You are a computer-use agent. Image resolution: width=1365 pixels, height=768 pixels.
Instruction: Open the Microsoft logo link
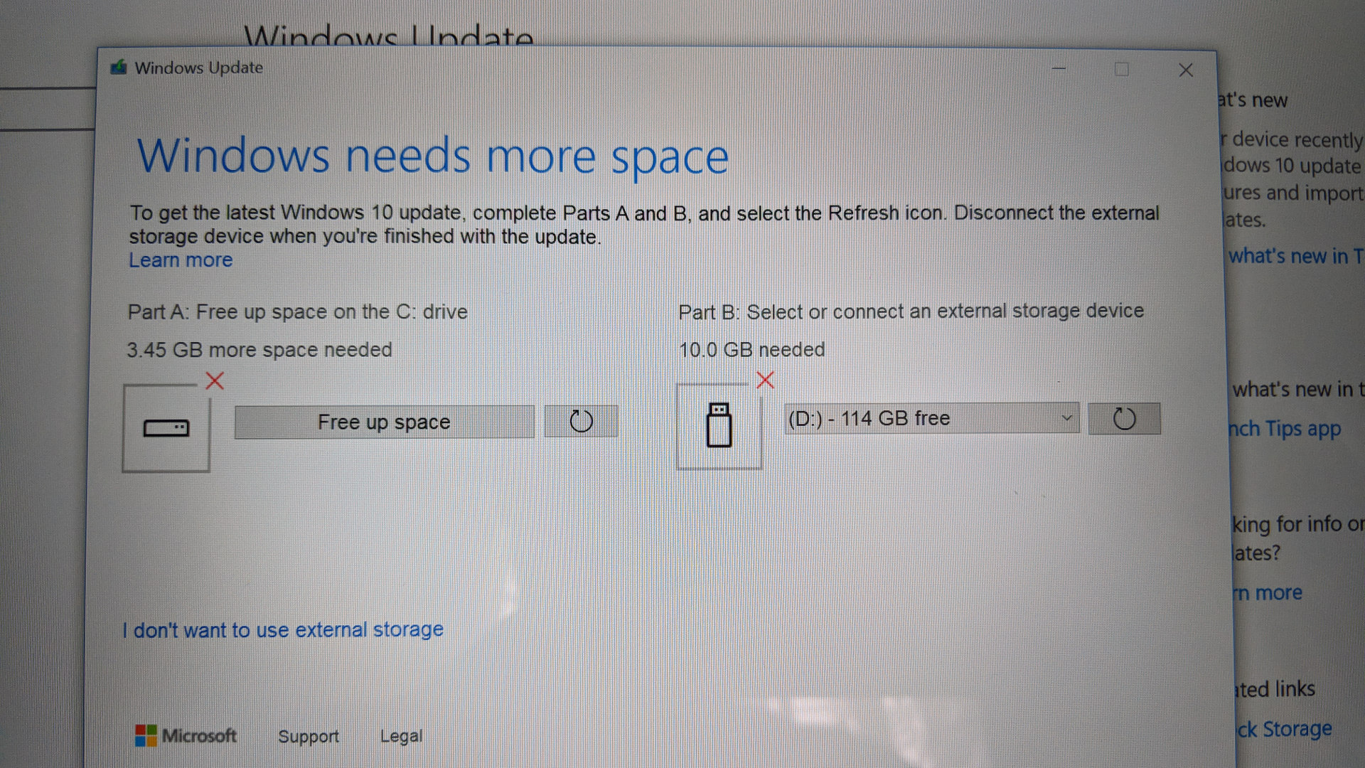click(186, 736)
